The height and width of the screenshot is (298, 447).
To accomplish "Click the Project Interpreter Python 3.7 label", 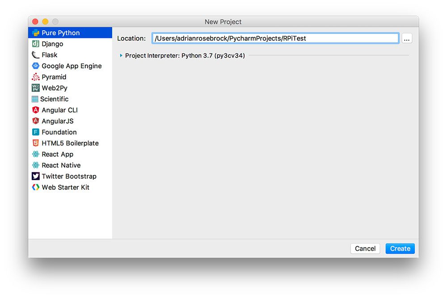I will click(185, 55).
